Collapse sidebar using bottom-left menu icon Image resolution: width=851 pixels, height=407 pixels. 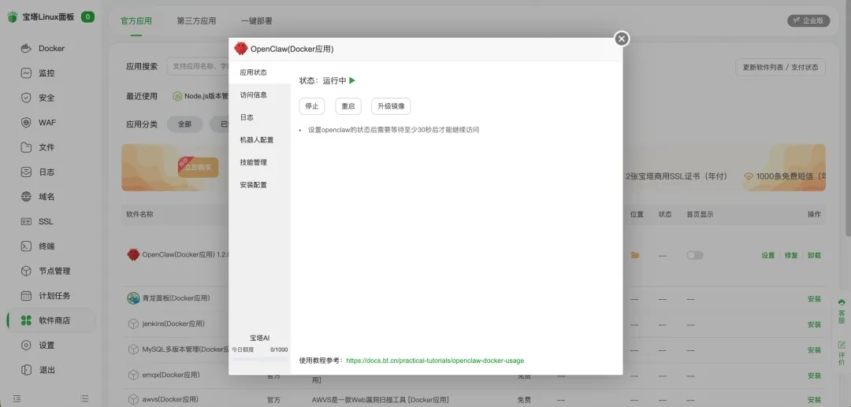(17, 398)
